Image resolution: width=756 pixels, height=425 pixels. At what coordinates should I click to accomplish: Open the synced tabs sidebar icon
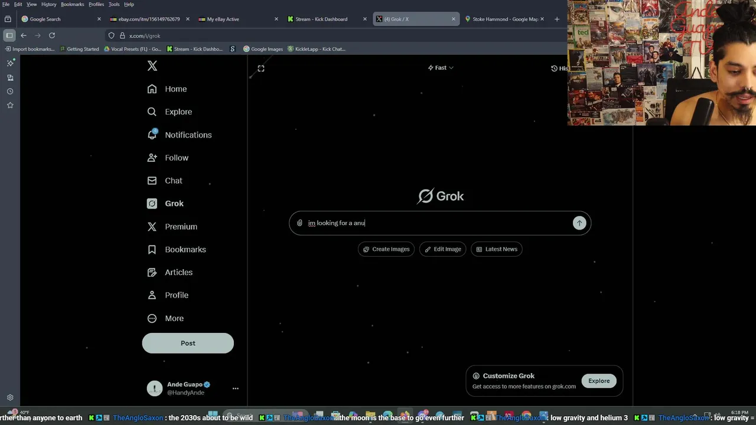(10, 77)
